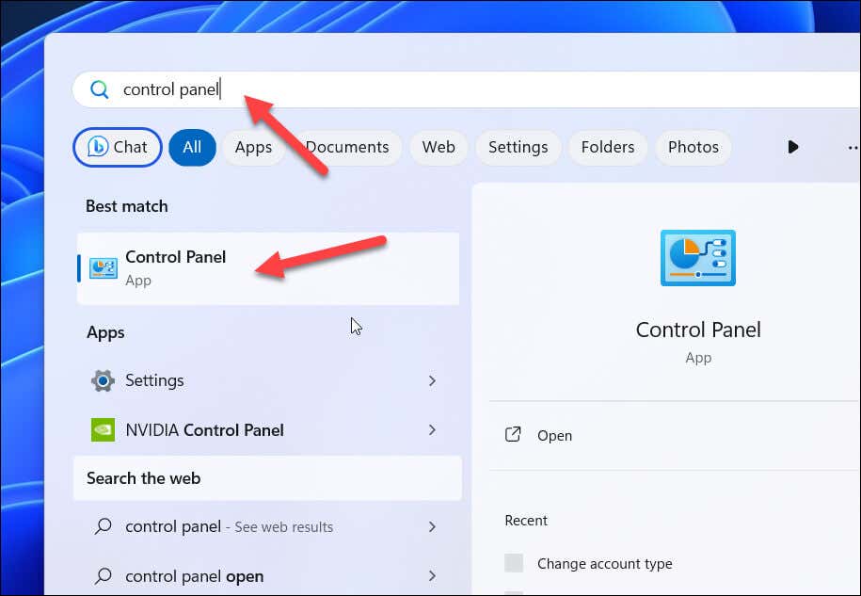
Task: Expand the NVIDIA Control Panel chevron
Action: pos(432,430)
